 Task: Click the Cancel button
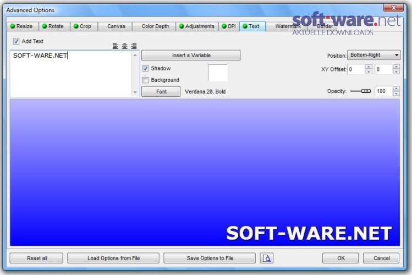(381, 258)
